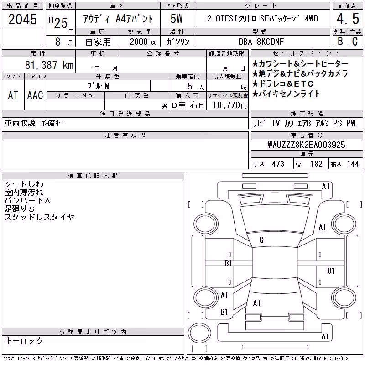Viewport: 365px width, 365px height.
Task: Click the recycle deposit 16,770 yen
Action: click(x=229, y=105)
